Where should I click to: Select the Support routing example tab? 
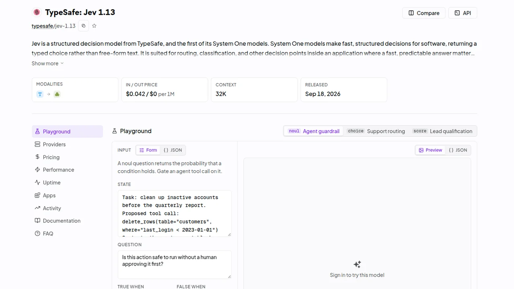(376, 131)
